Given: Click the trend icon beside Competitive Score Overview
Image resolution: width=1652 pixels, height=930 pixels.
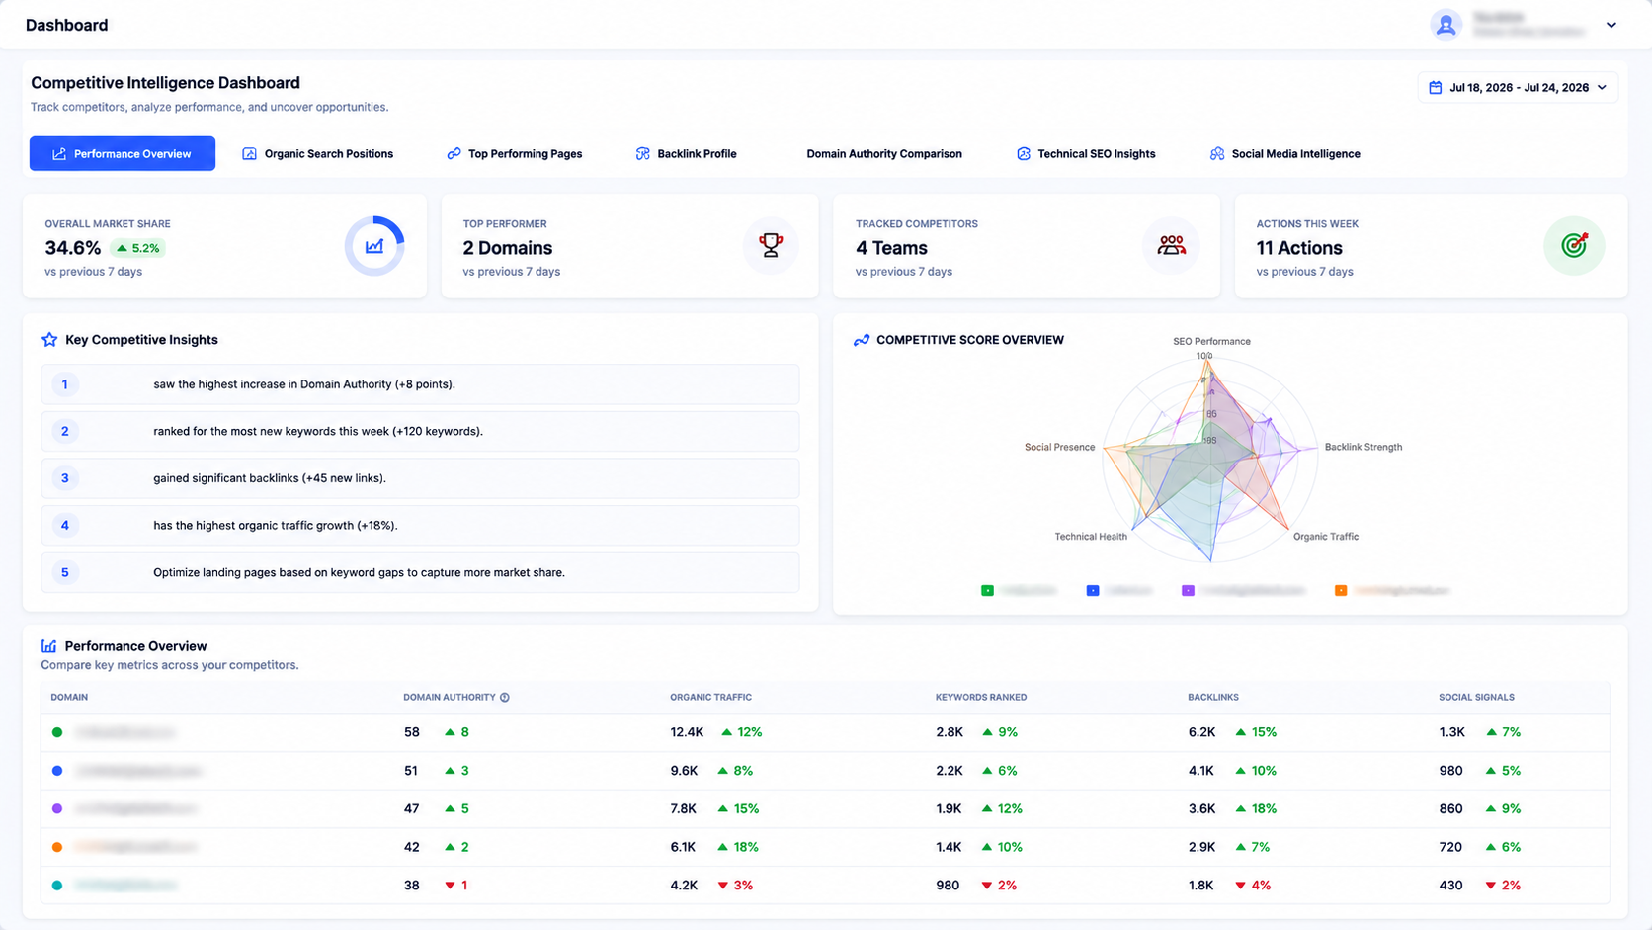Looking at the screenshot, I should pos(862,340).
